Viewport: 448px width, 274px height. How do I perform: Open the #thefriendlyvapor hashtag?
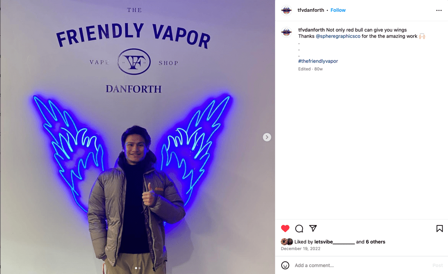point(318,61)
